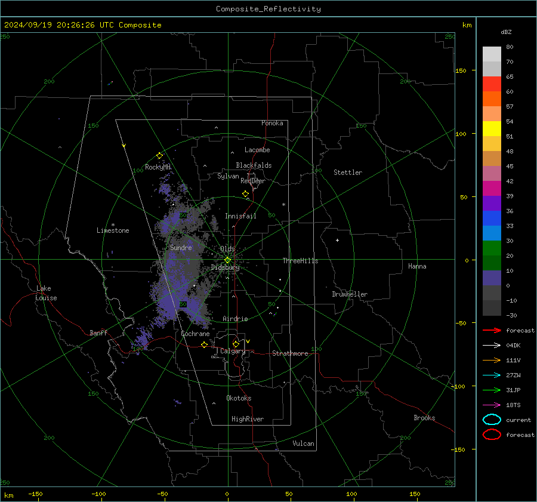The height and width of the screenshot is (502, 537).
Task: Select the Sylvan label
Action: 228,176
